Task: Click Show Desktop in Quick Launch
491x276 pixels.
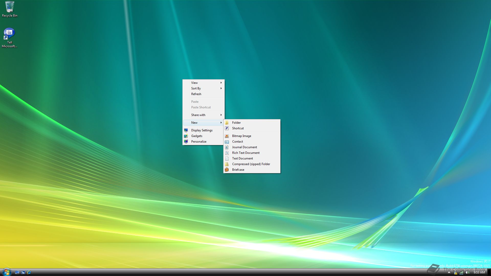Action: tap(17, 272)
